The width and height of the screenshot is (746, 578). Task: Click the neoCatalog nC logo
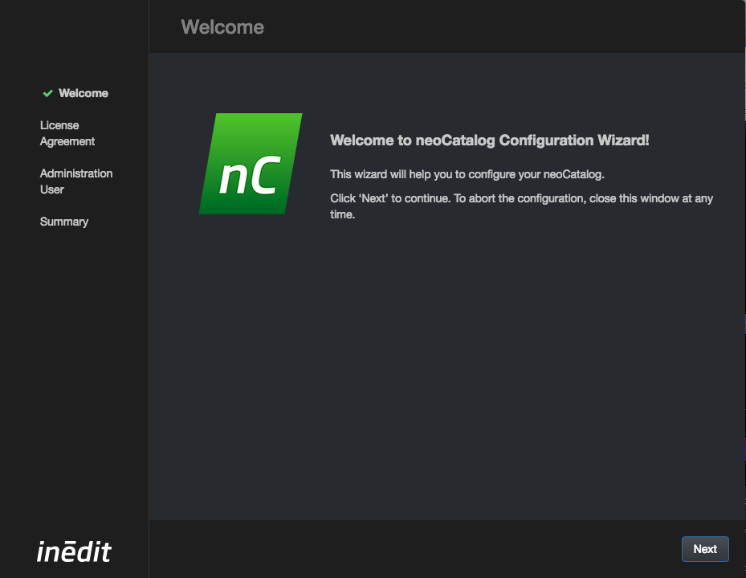251,164
